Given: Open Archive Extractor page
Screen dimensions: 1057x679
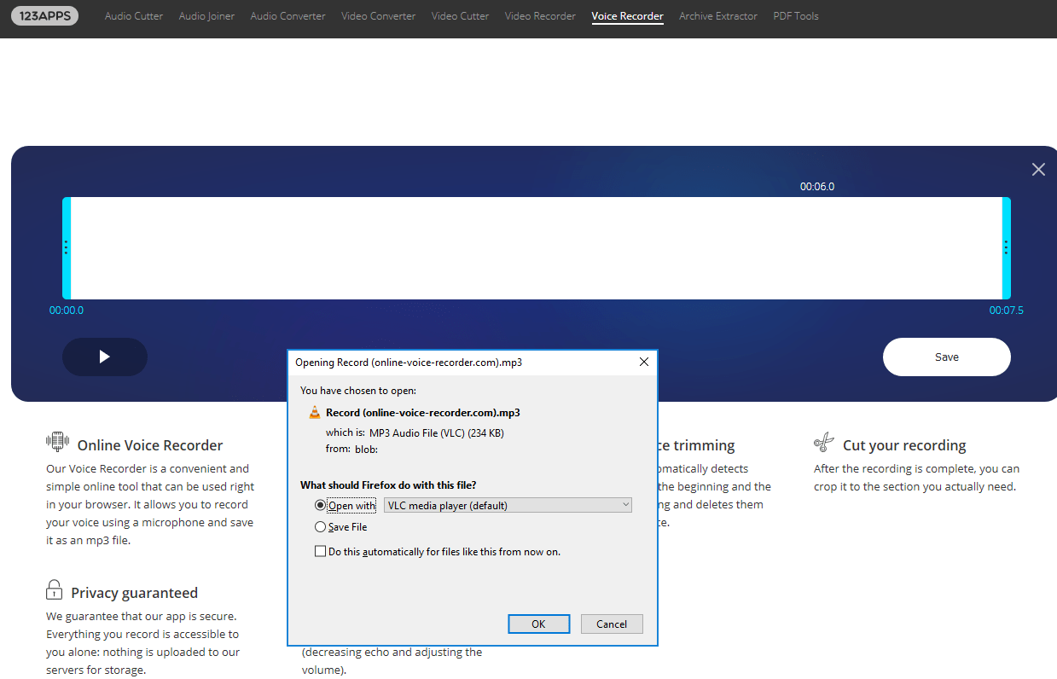Looking at the screenshot, I should [x=718, y=16].
